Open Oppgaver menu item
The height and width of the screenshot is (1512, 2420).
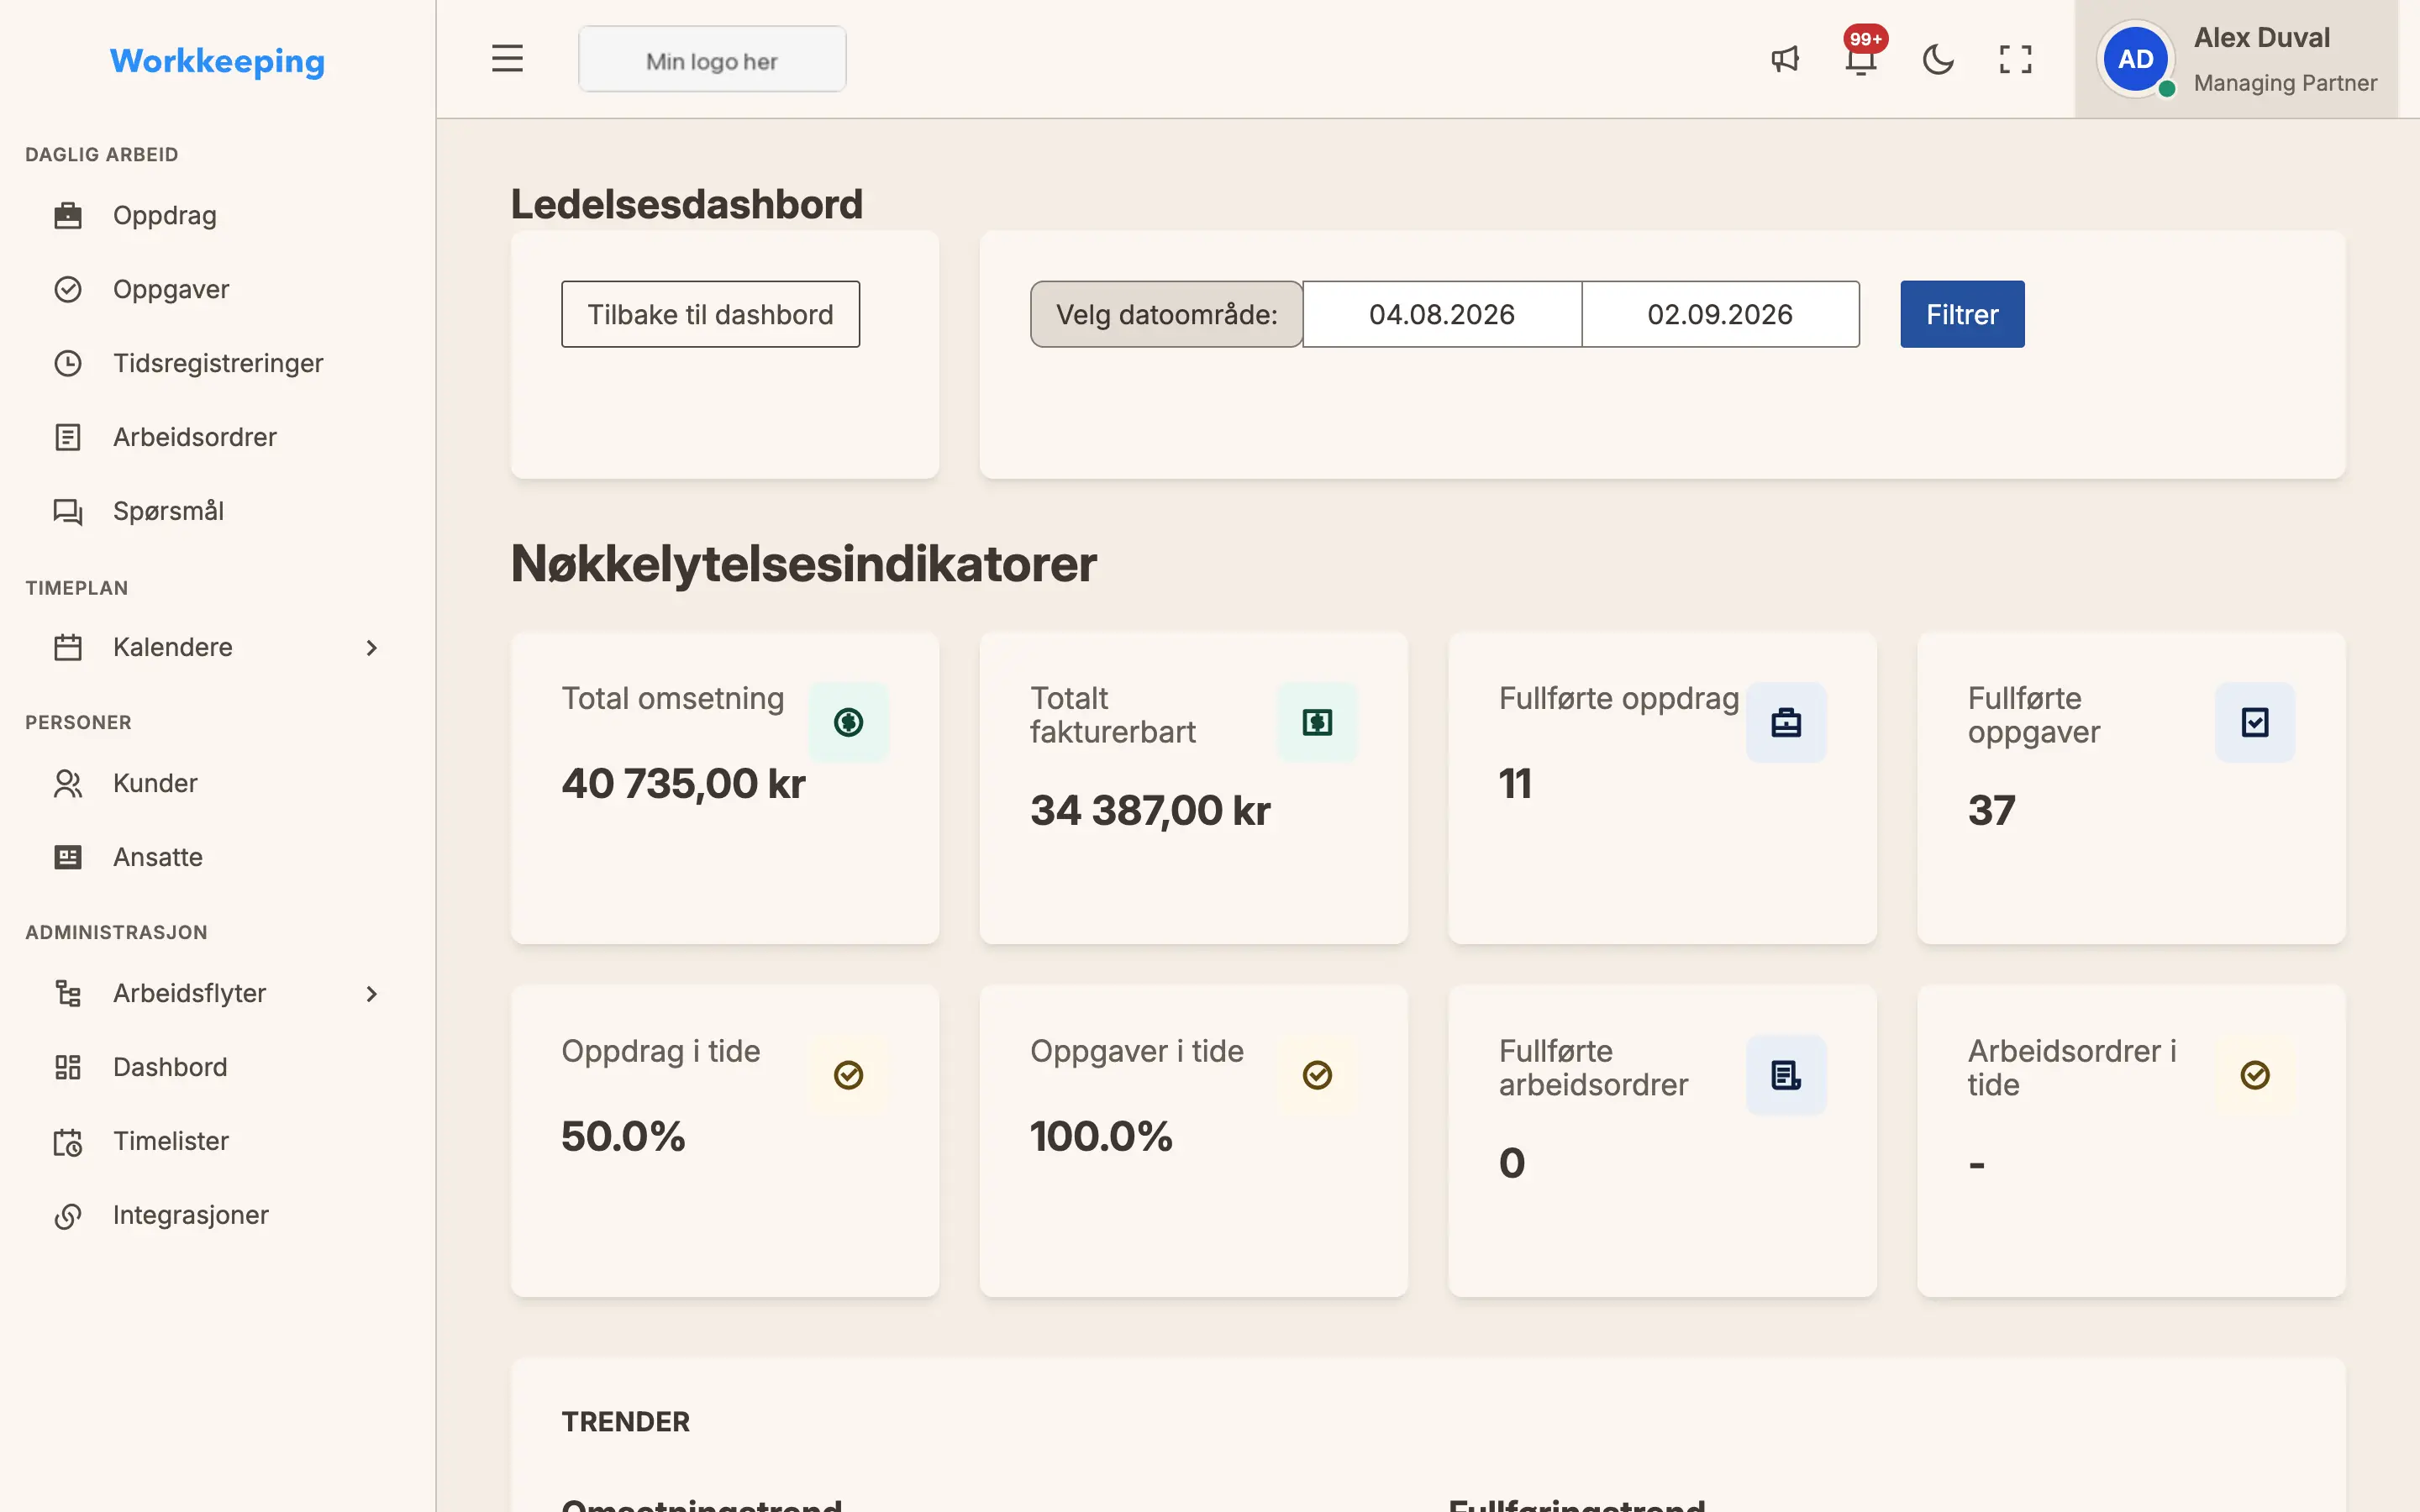[171, 289]
